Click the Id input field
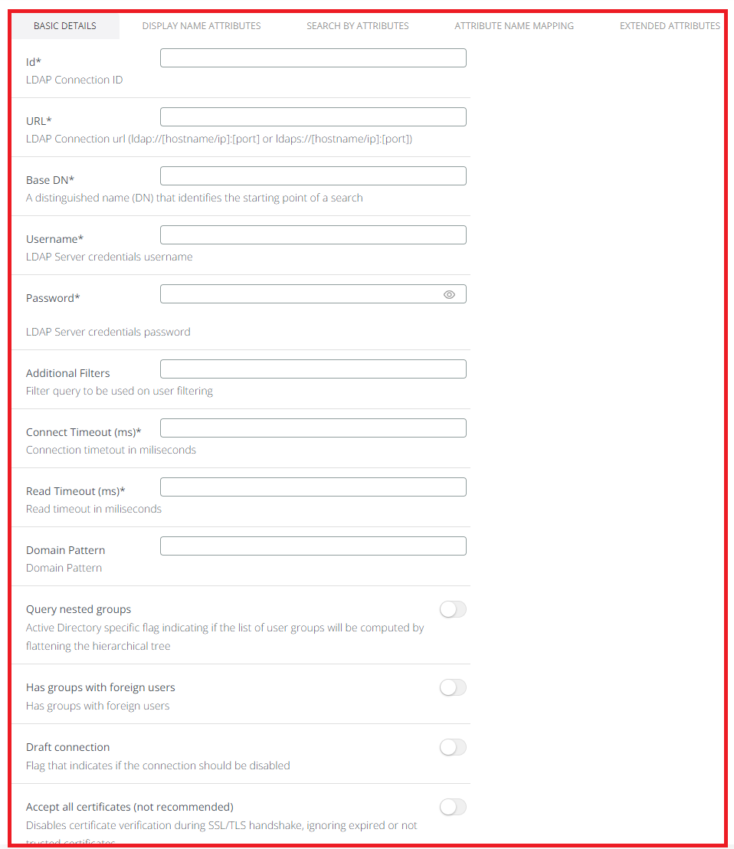This screenshot has width=734, height=849. click(313, 58)
